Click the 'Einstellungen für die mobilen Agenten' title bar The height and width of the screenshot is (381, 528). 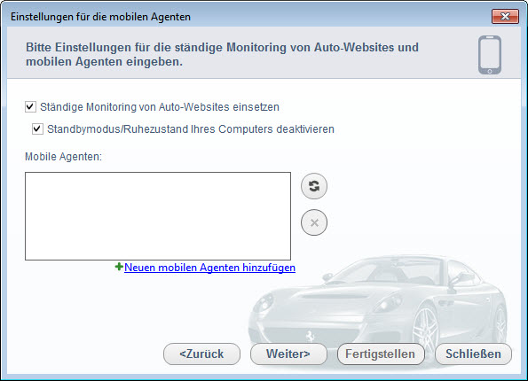click(100, 17)
